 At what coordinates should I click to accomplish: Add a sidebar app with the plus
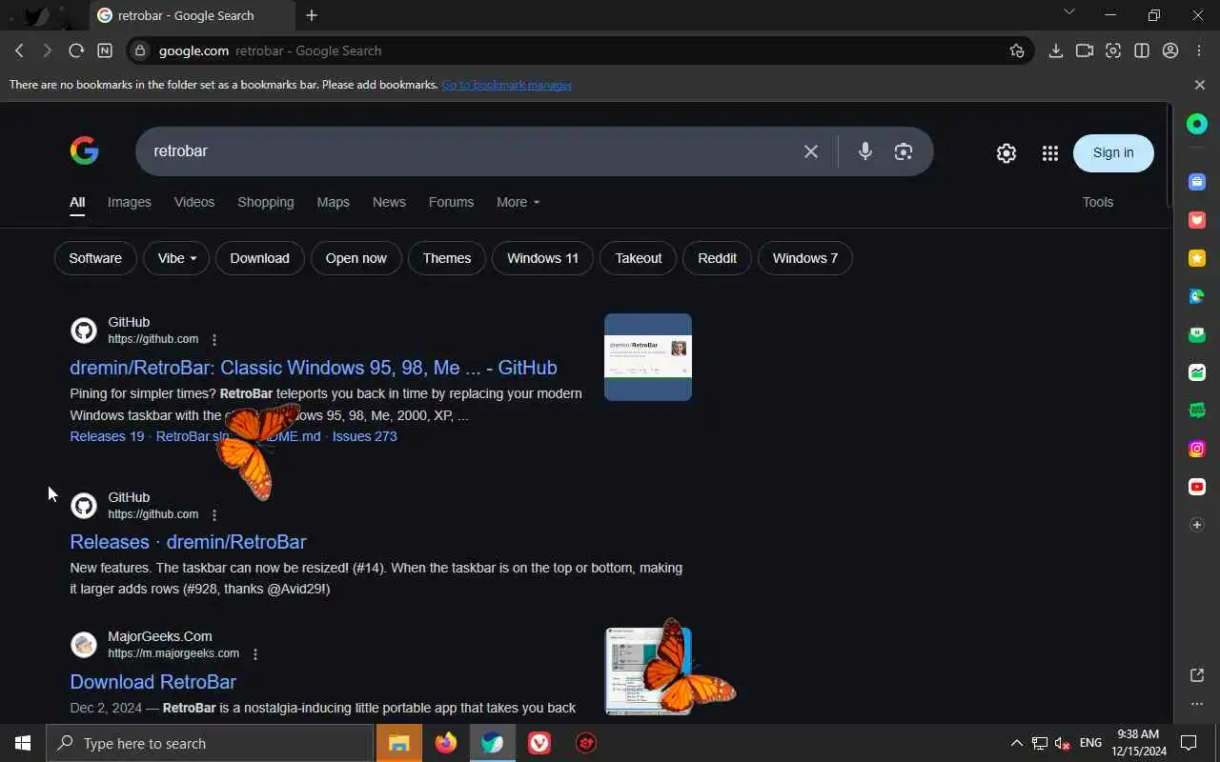(1197, 525)
